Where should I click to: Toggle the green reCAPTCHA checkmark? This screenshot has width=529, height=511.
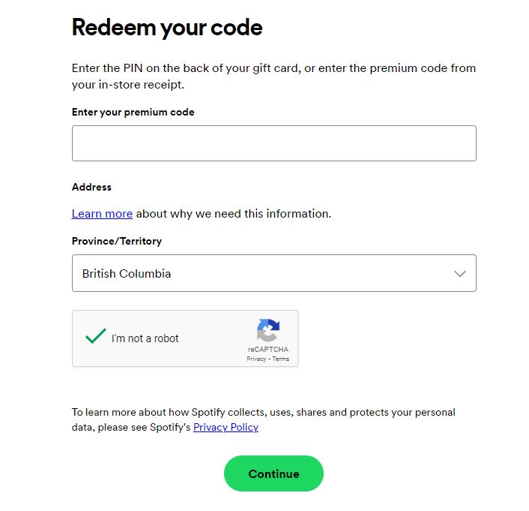click(x=96, y=336)
